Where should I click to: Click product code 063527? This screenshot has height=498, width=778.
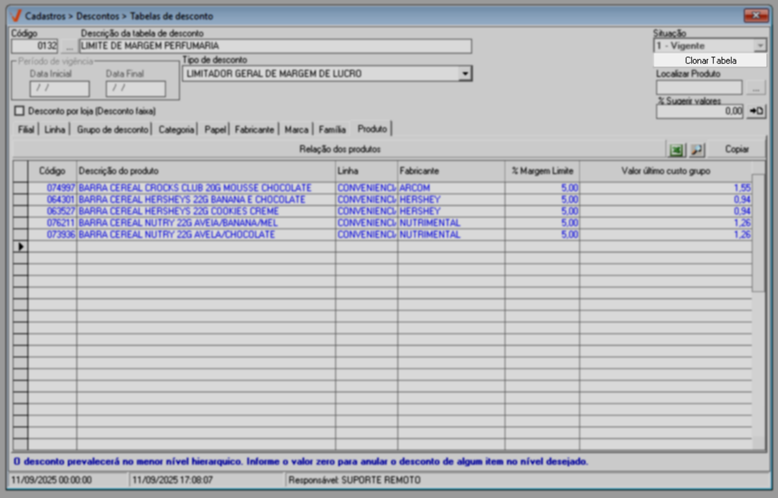click(61, 211)
